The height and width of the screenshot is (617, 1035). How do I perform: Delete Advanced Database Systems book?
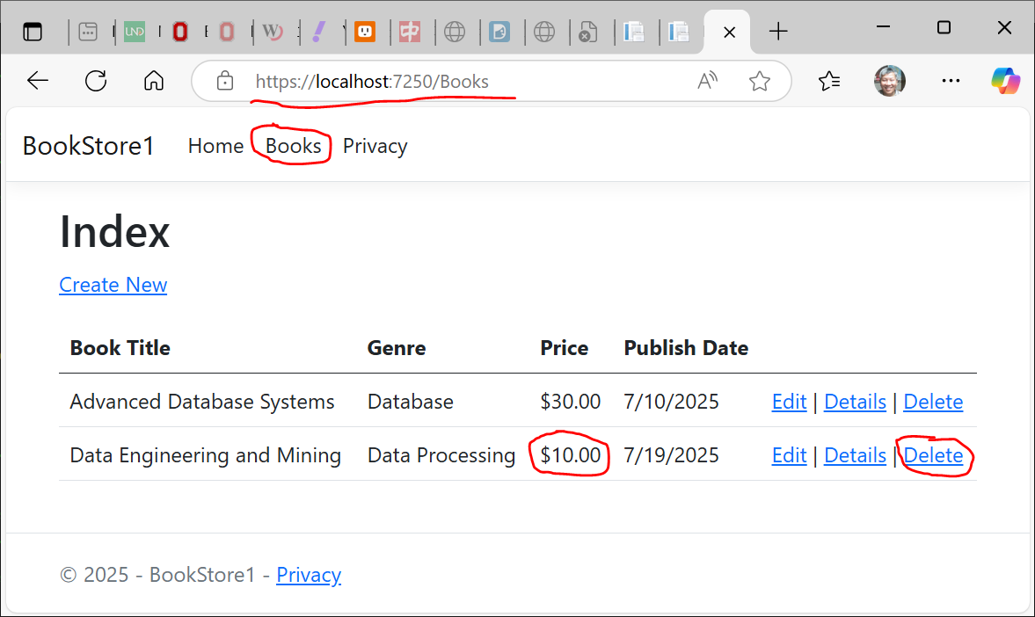click(x=933, y=401)
